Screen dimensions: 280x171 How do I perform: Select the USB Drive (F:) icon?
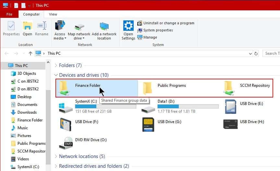pyautogui.click(x=66, y=125)
